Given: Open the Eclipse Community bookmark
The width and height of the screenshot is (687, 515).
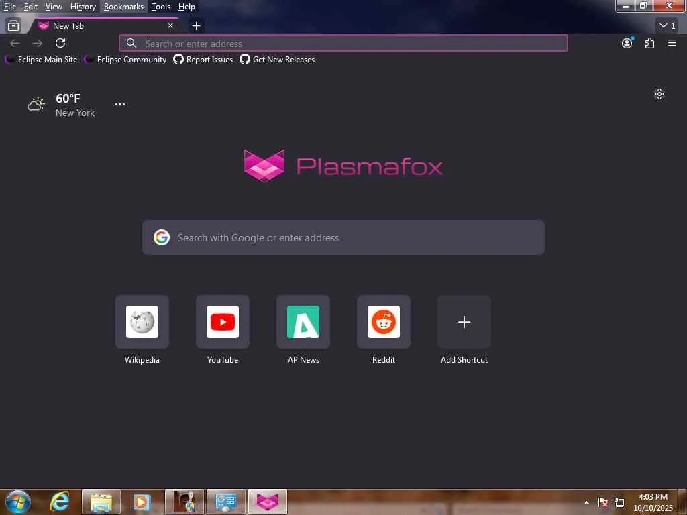Looking at the screenshot, I should coord(125,60).
